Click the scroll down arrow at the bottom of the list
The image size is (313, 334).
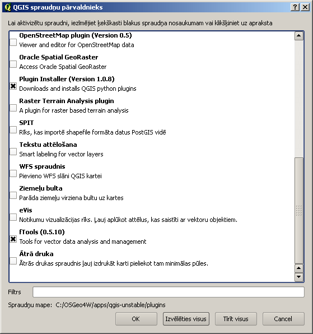[299, 277]
